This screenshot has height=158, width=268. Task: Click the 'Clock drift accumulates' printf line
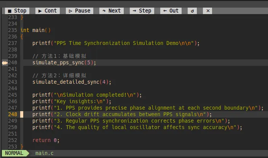click(x=122, y=114)
